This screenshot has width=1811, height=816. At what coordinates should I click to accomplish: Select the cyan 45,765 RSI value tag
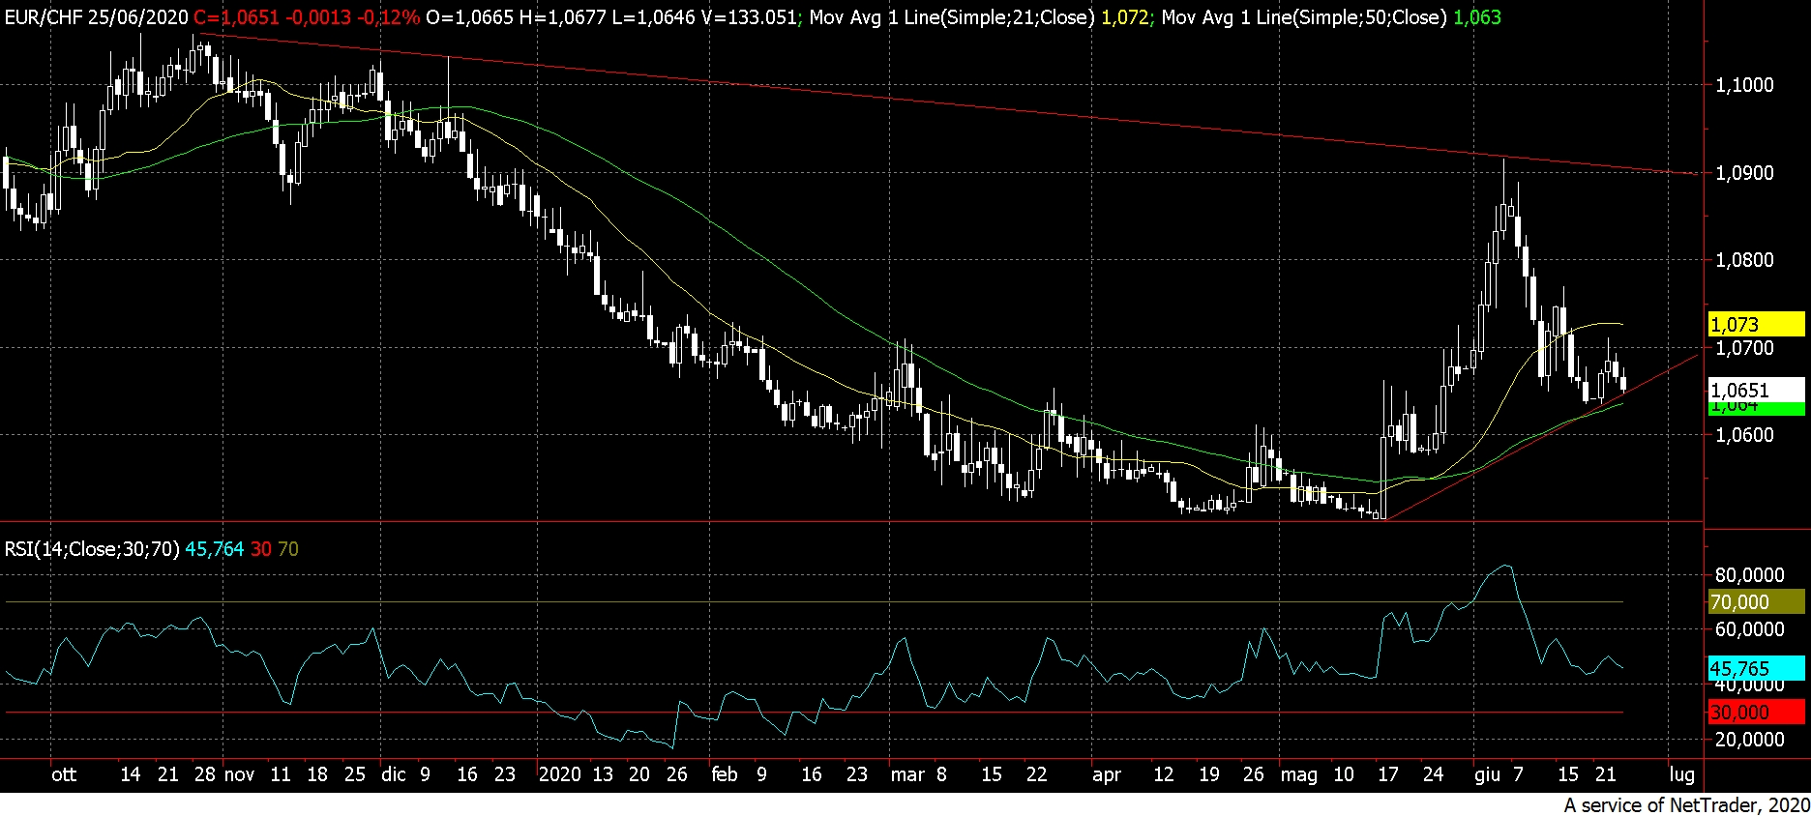click(x=1757, y=668)
